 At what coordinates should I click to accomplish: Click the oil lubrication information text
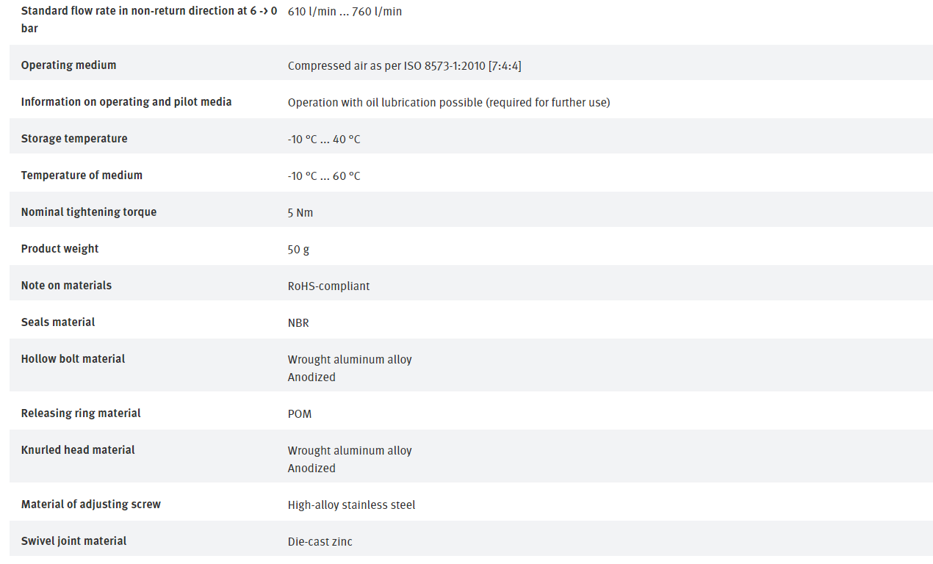[449, 103]
